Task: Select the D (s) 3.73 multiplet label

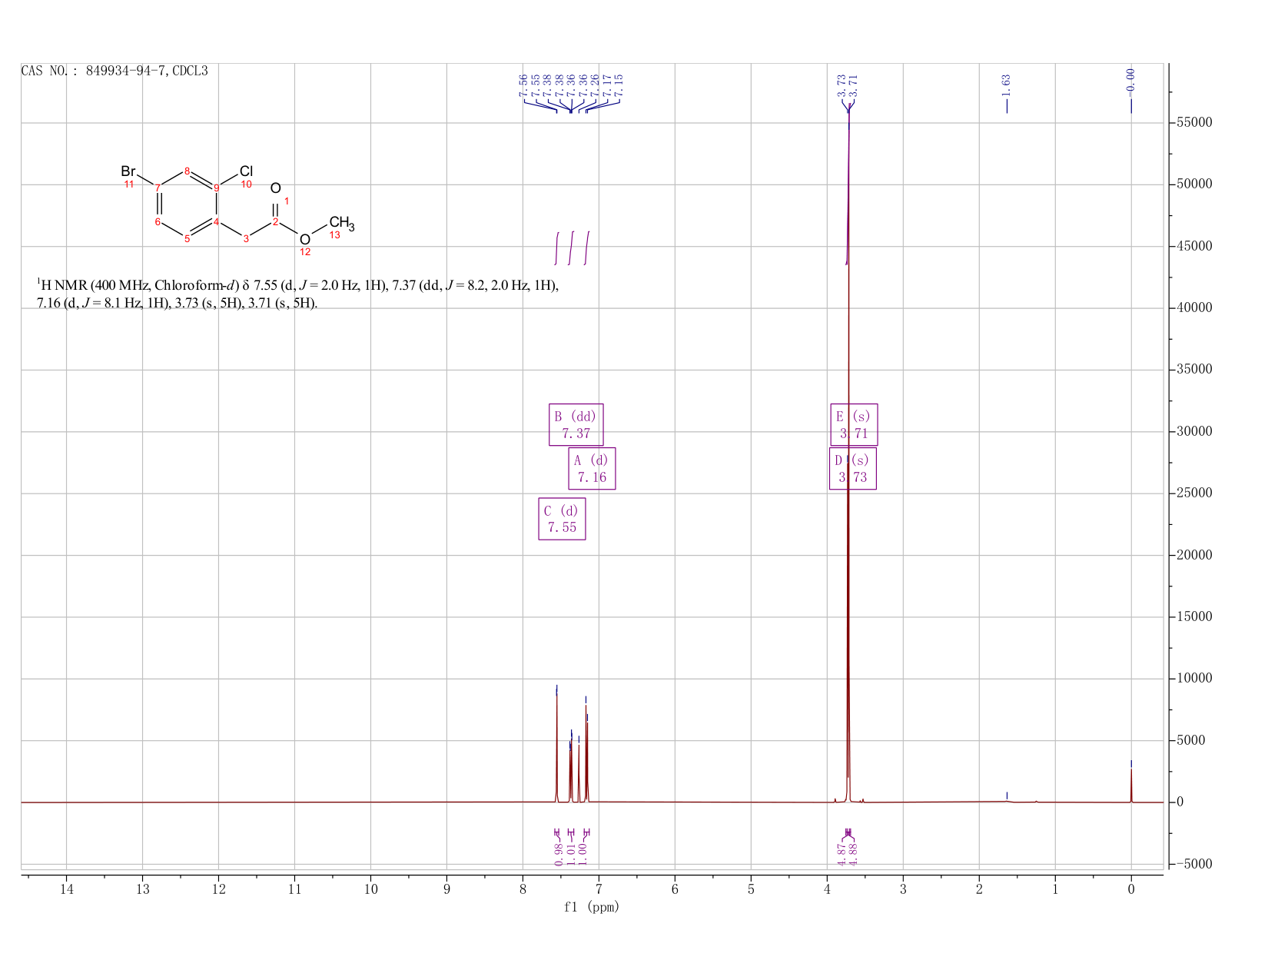Action: tap(853, 468)
